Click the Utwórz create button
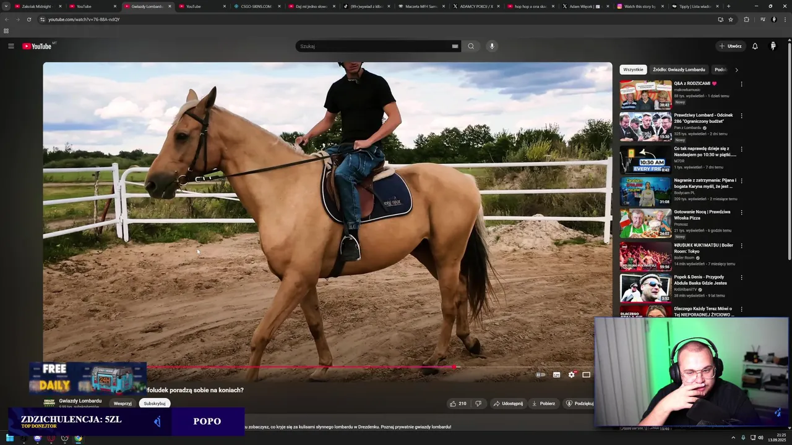This screenshot has width=792, height=445. point(730,46)
